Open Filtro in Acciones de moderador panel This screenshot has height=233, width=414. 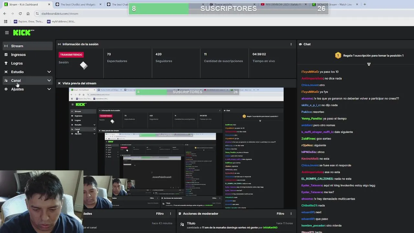[280, 214]
